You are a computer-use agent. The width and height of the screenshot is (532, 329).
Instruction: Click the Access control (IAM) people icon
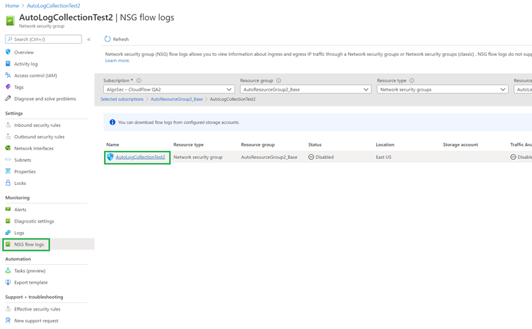pos(8,75)
